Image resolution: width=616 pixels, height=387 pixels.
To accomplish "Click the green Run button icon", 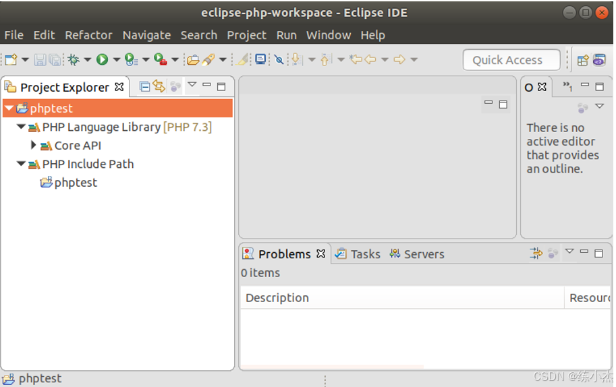I will 102,59.
